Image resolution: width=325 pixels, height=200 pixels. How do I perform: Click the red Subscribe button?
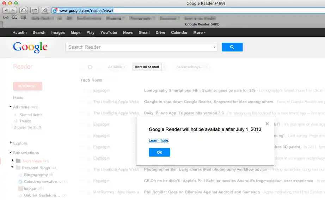coord(27,86)
